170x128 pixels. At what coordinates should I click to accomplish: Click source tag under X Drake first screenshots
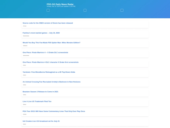[25, 65]
